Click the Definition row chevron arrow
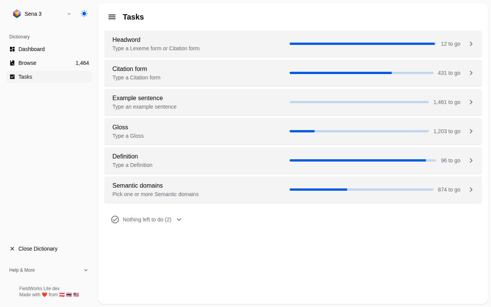 point(471,160)
